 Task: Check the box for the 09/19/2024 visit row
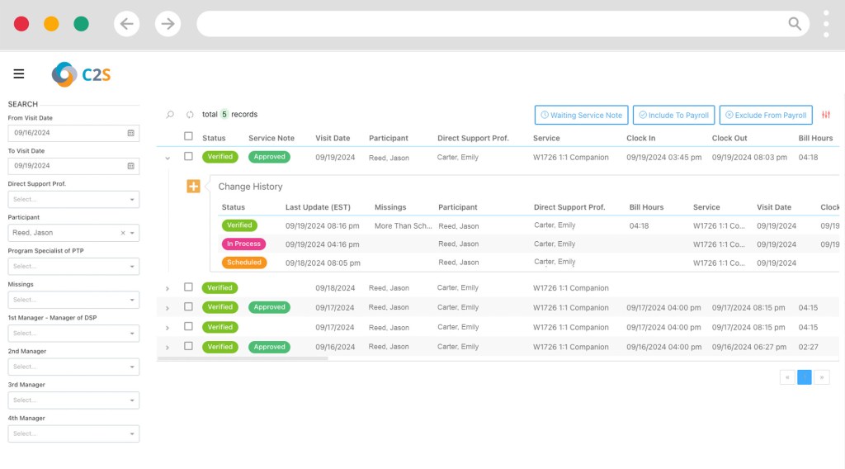(188, 156)
